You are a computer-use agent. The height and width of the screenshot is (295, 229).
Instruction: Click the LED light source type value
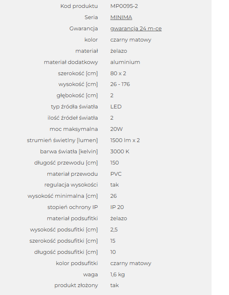click(x=116, y=107)
